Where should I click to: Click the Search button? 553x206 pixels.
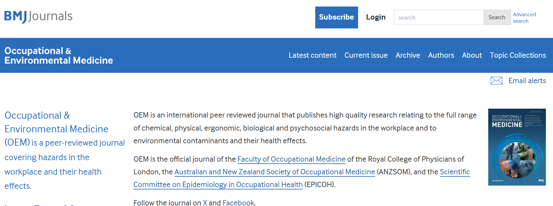coord(497,17)
